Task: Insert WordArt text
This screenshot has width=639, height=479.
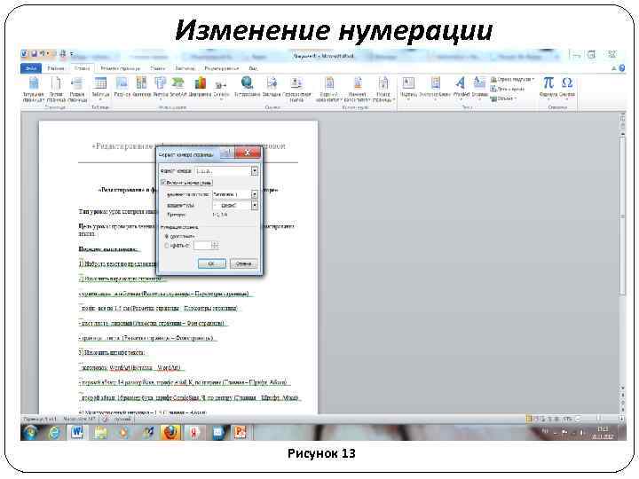Action: click(x=461, y=87)
